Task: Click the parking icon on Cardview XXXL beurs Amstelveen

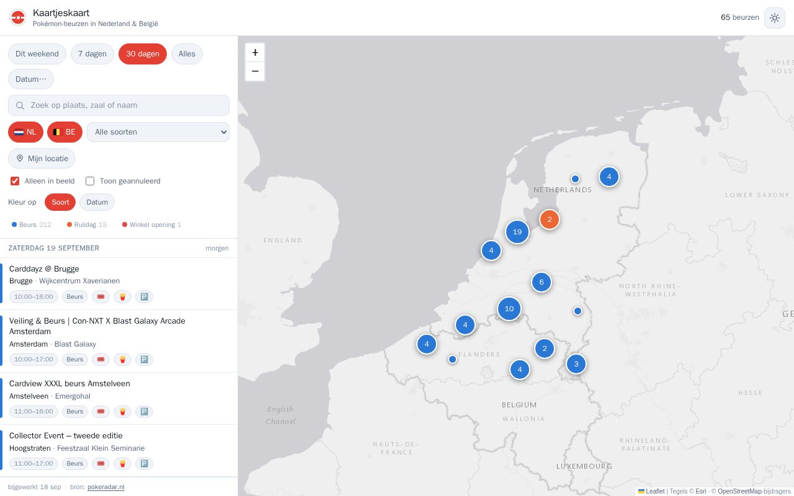Action: [x=144, y=412]
